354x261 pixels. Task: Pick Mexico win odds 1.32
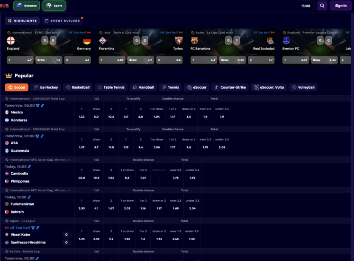coord(82,116)
